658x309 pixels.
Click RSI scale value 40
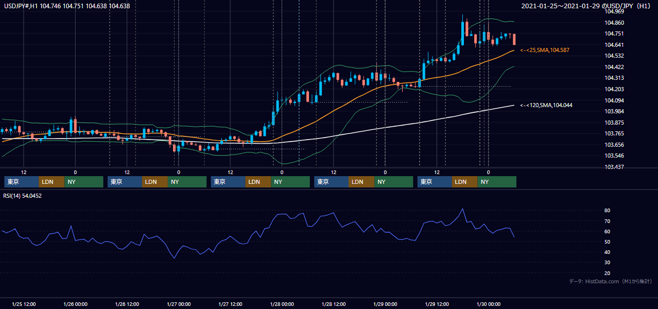click(x=608, y=252)
